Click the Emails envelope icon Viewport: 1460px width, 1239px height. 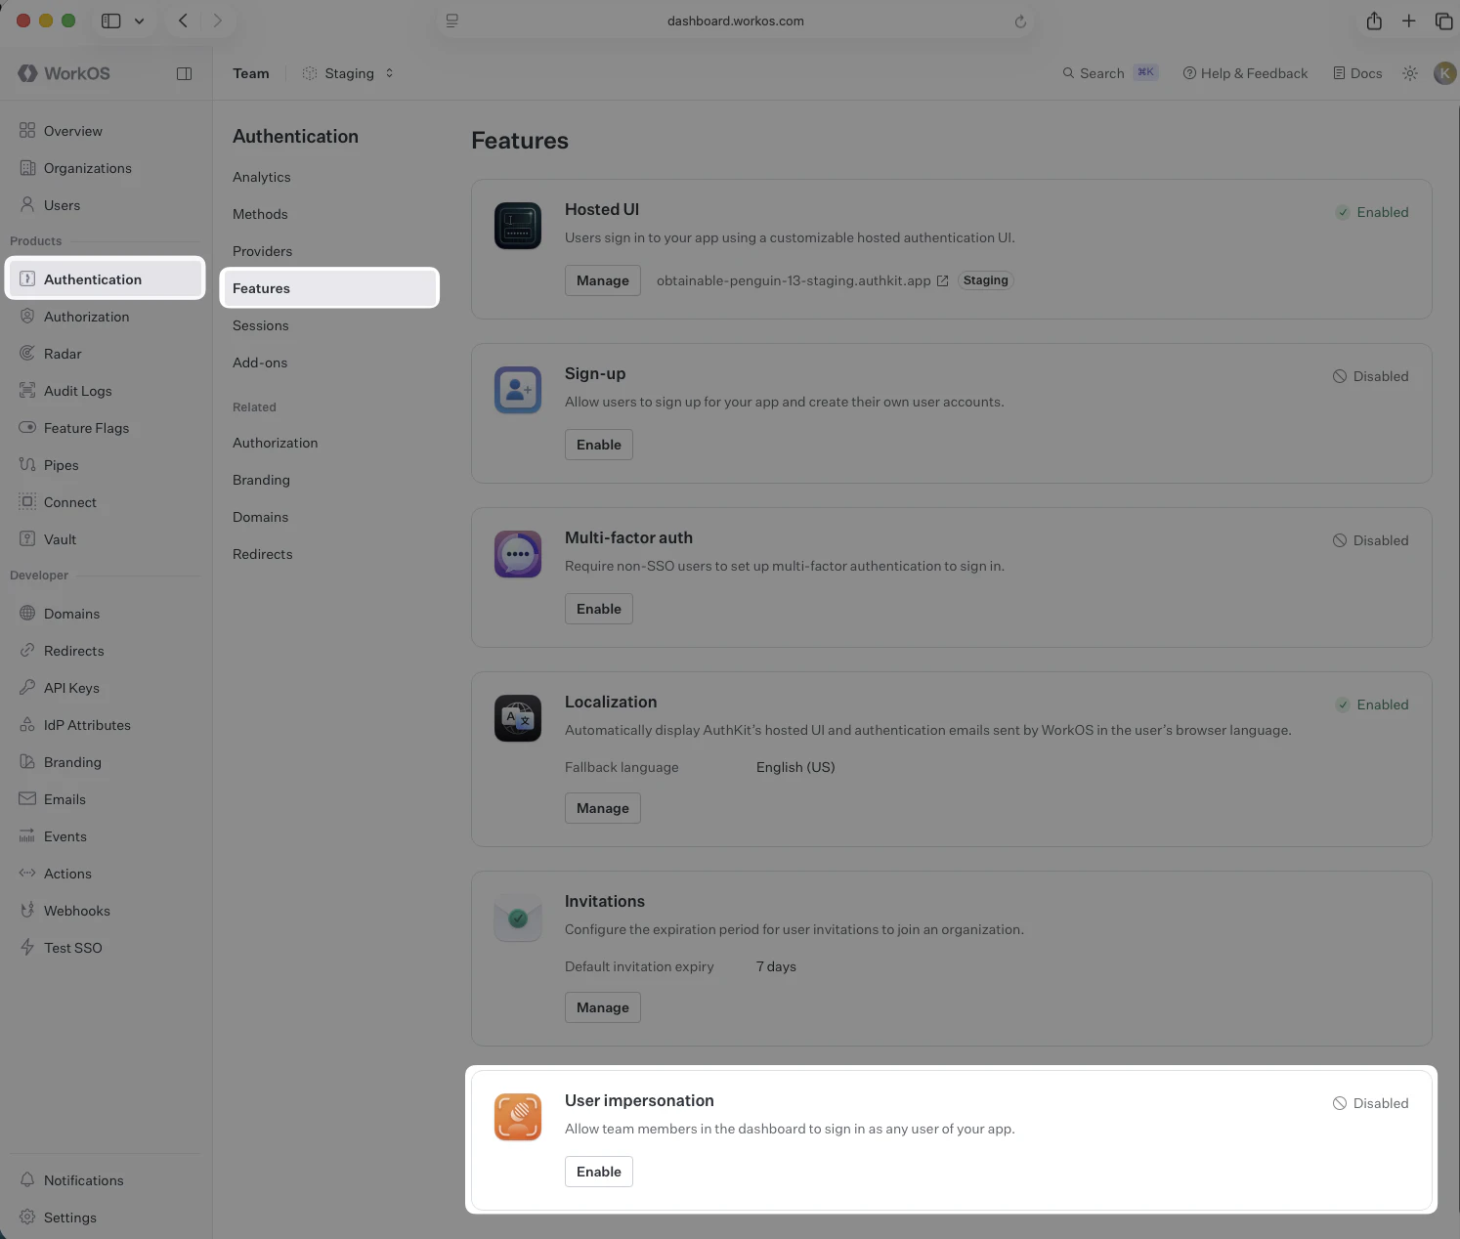(27, 799)
